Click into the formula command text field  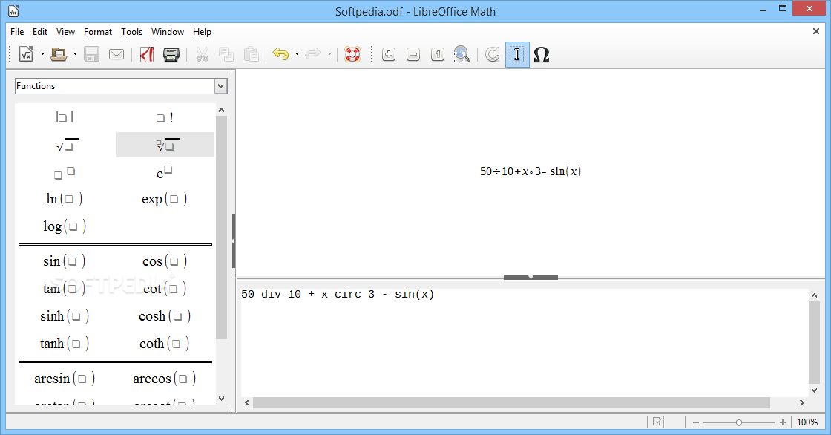click(x=525, y=343)
